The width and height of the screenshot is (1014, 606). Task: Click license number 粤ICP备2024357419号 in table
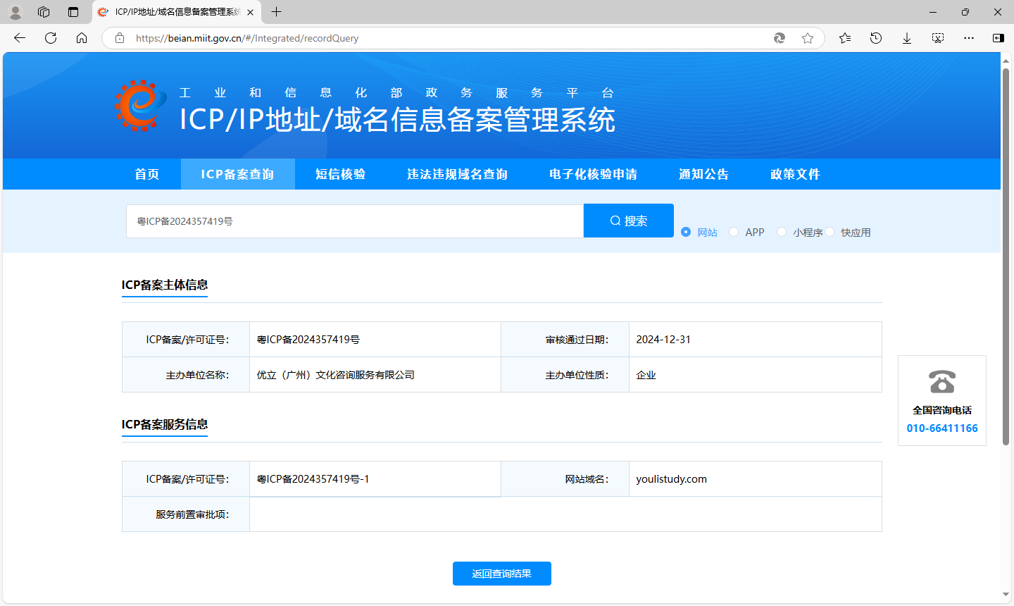coord(308,340)
